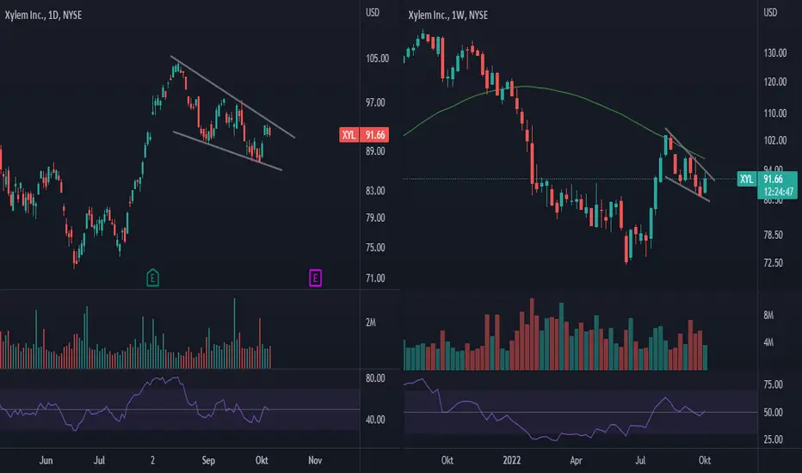Click the weekly RSI 50.00 scale value
802x473 pixels.
tap(773, 412)
